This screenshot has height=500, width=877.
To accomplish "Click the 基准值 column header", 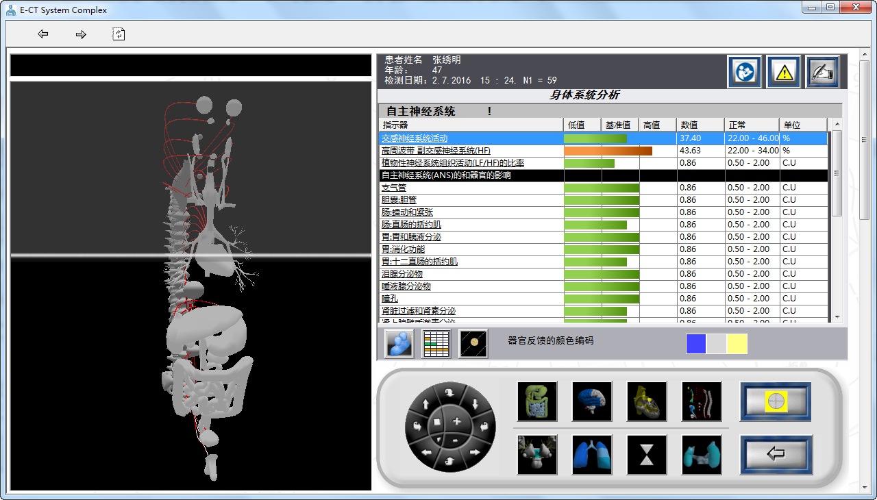I will [620, 125].
